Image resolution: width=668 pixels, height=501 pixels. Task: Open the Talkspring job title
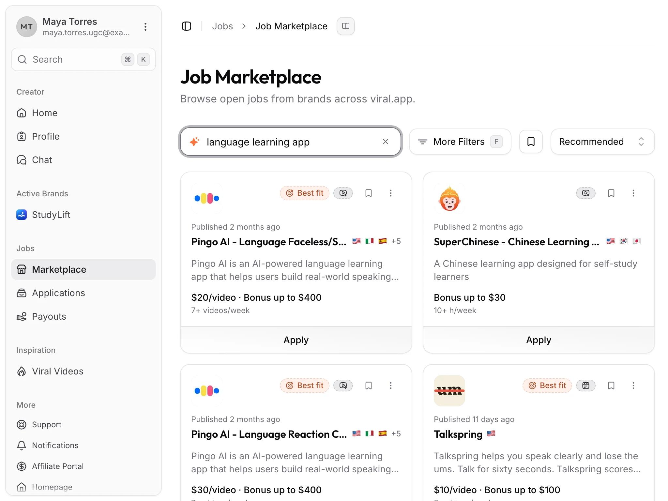[458, 434]
